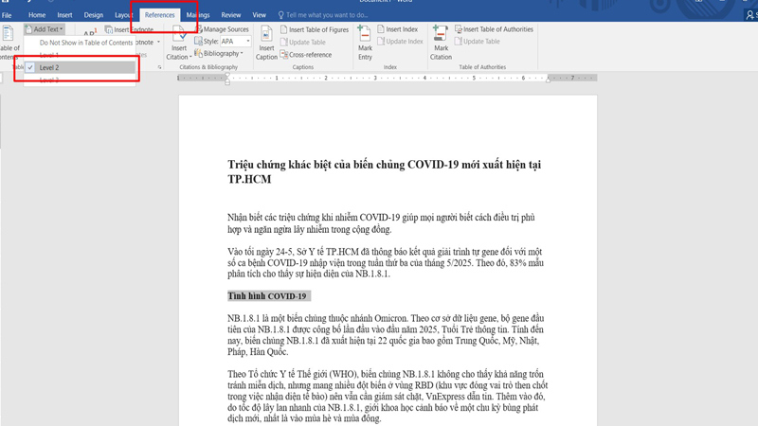Click the Citation Style icon
This screenshot has height=426, width=758.
[198, 41]
